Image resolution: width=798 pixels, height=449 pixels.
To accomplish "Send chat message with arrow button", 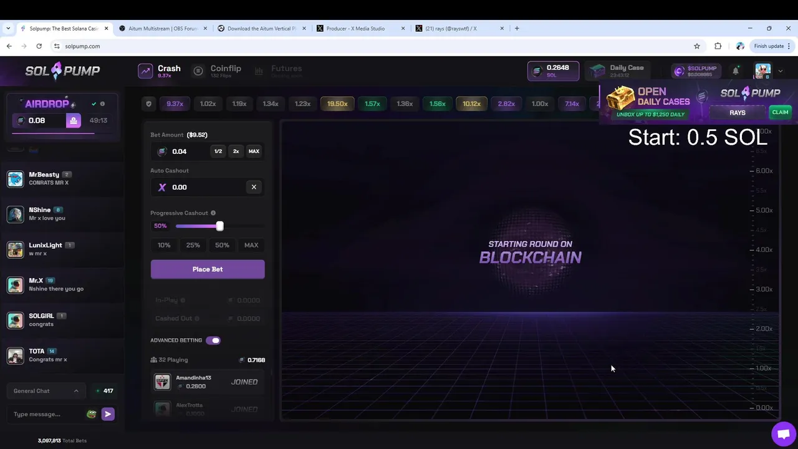I will pyautogui.click(x=108, y=414).
